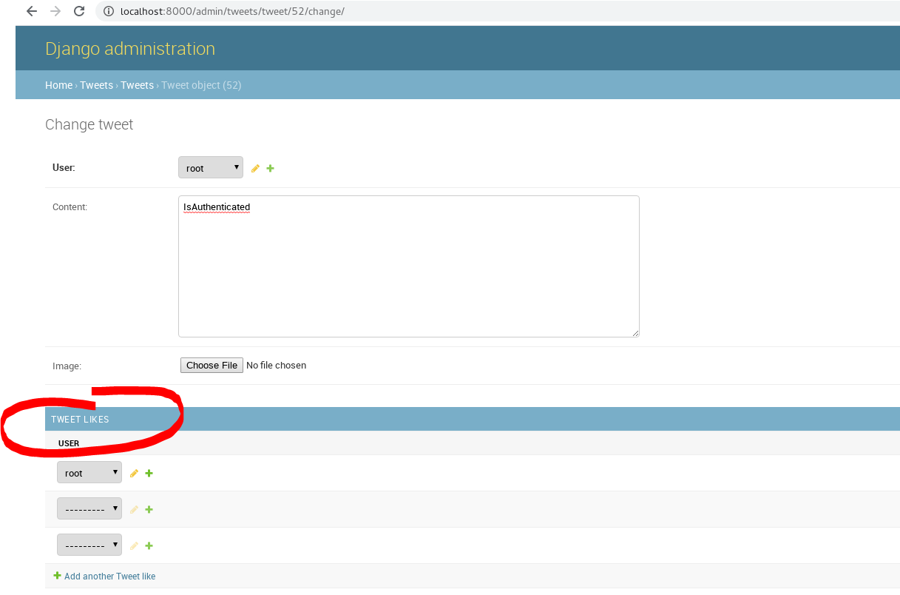The width and height of the screenshot is (900, 595).
Task: Add user via plus beside root like
Action: click(x=149, y=474)
